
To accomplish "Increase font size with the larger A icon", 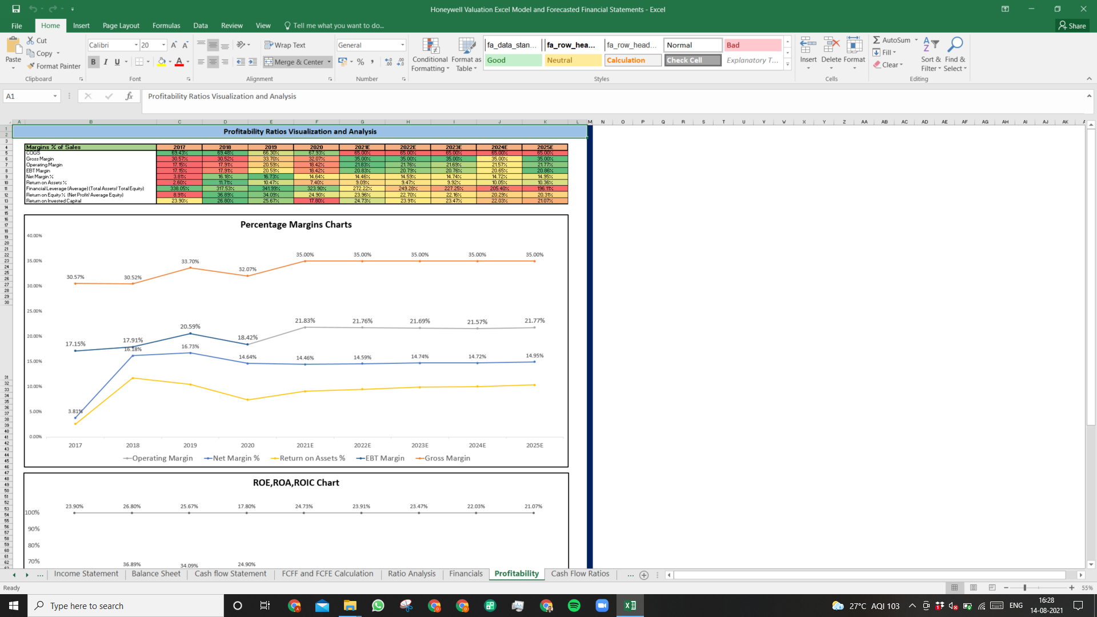I will tap(174, 45).
